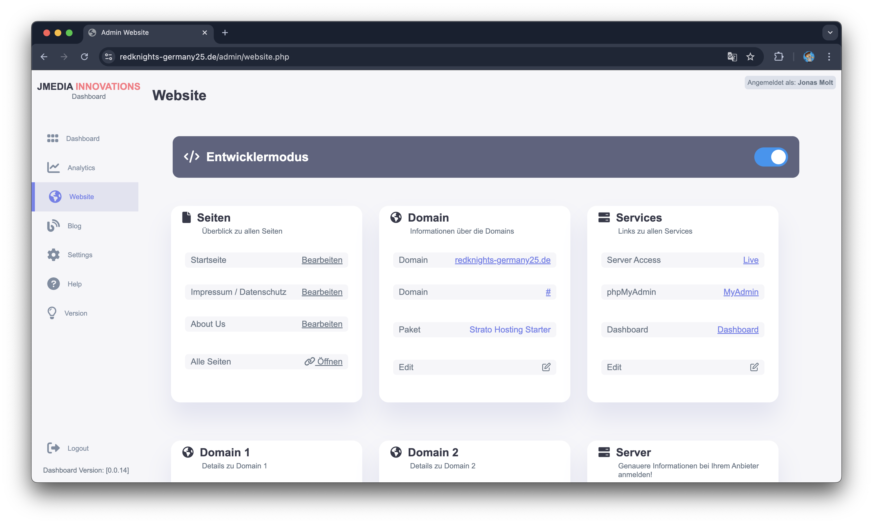The width and height of the screenshot is (873, 524).
Task: Open the Chrome three-dot menu
Action: (829, 56)
